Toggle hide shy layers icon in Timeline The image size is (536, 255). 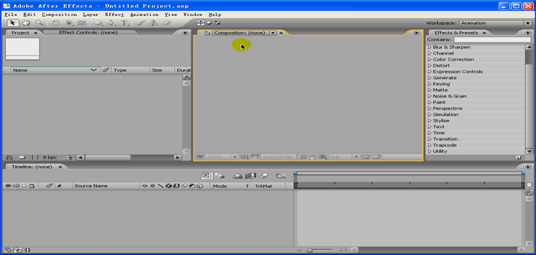(237, 176)
